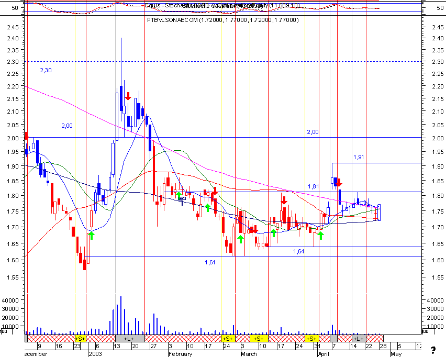The height and width of the screenshot is (357, 446).
Task: Click the '2003' year label
Action: pyautogui.click(x=95, y=354)
